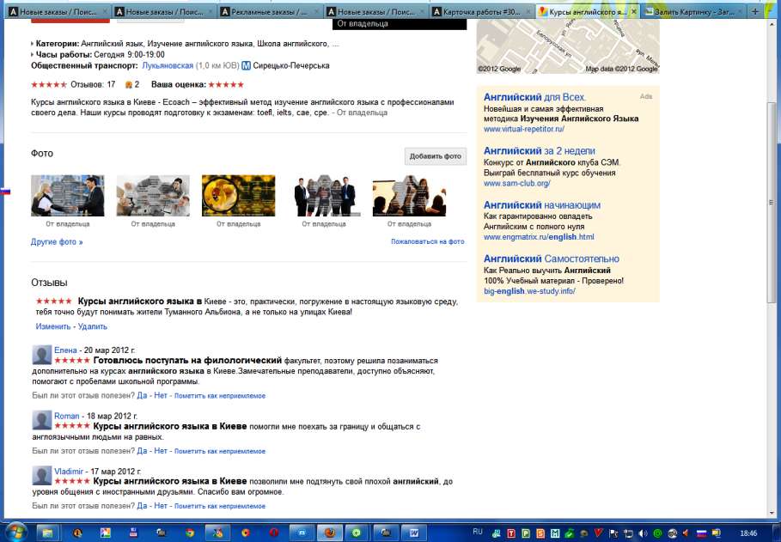The height and width of the screenshot is (542, 781).
Task: Open the 'Другие фото »' link
Action: (x=57, y=242)
